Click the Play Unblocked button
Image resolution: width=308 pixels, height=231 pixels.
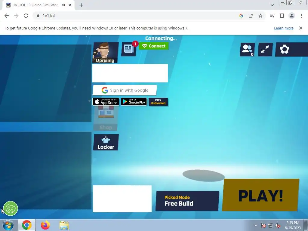click(x=158, y=102)
